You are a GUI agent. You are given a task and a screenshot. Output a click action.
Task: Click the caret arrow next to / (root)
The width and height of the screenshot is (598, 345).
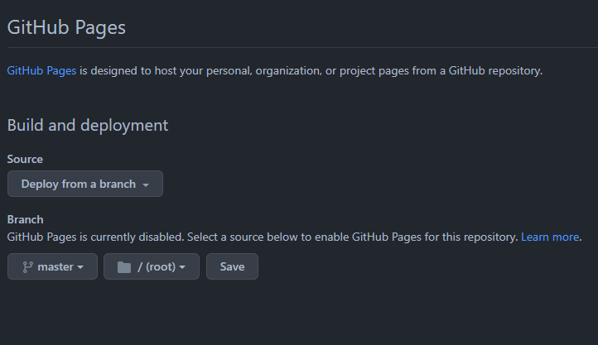pyautogui.click(x=182, y=267)
